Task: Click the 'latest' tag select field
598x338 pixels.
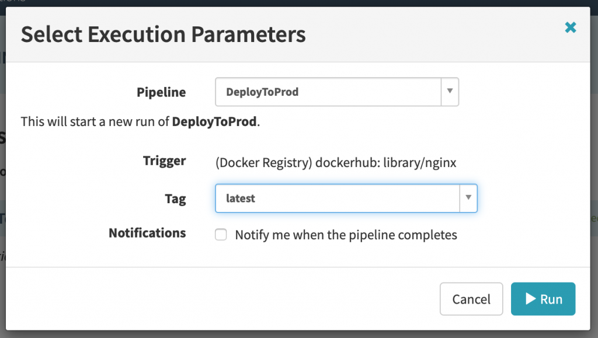Action: pyautogui.click(x=337, y=198)
